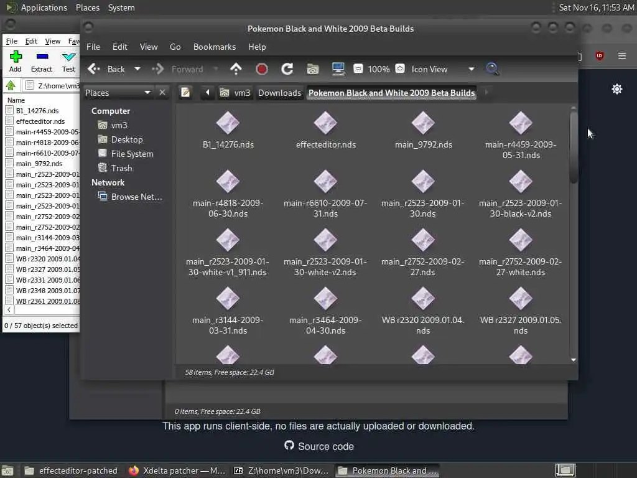Click the scrollbar down arrow
Screen dimensions: 637x478
[574, 360]
